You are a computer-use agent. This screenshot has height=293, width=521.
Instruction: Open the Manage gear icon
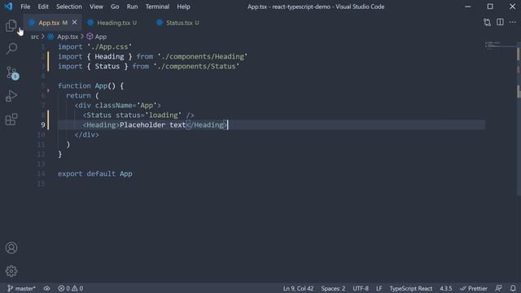coord(11,271)
